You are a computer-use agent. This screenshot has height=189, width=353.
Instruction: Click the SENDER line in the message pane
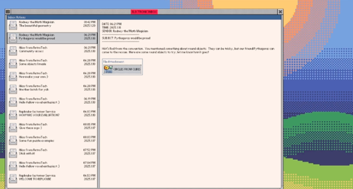[125, 31]
